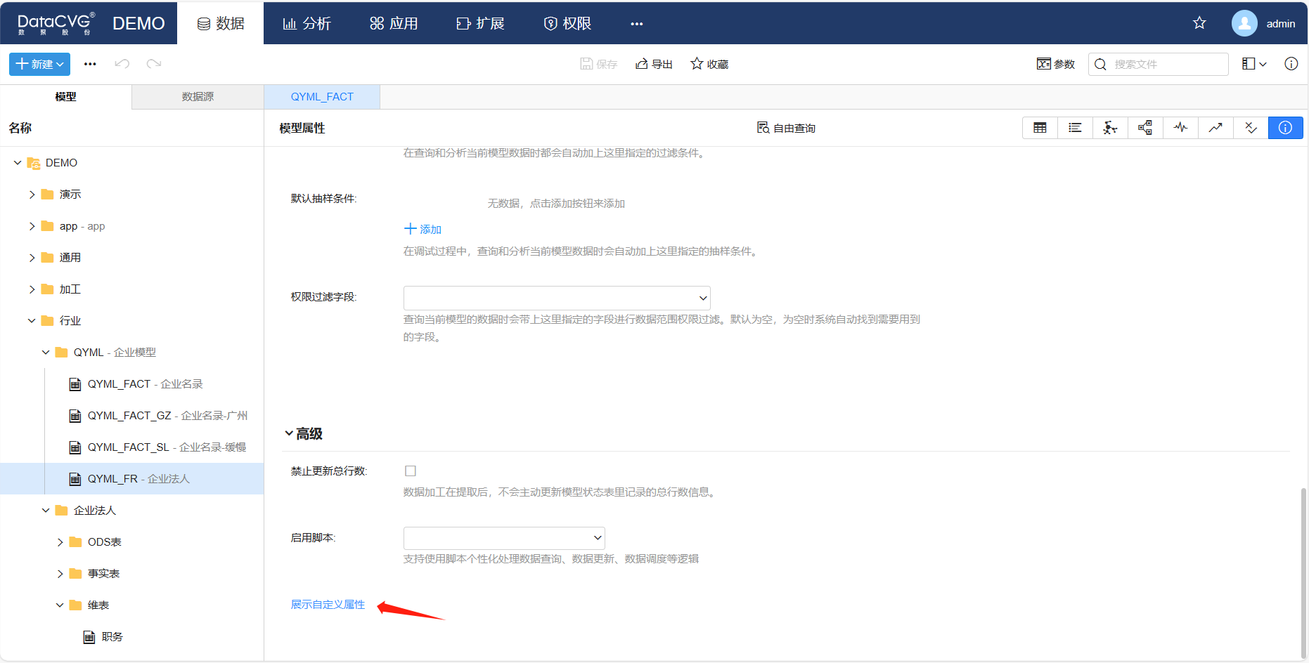
Task: Click the DataCVG logo
Action: (56, 23)
